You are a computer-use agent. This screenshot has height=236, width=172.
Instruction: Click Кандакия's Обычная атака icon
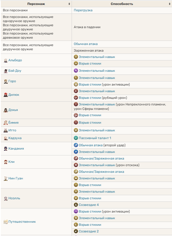[76, 145]
